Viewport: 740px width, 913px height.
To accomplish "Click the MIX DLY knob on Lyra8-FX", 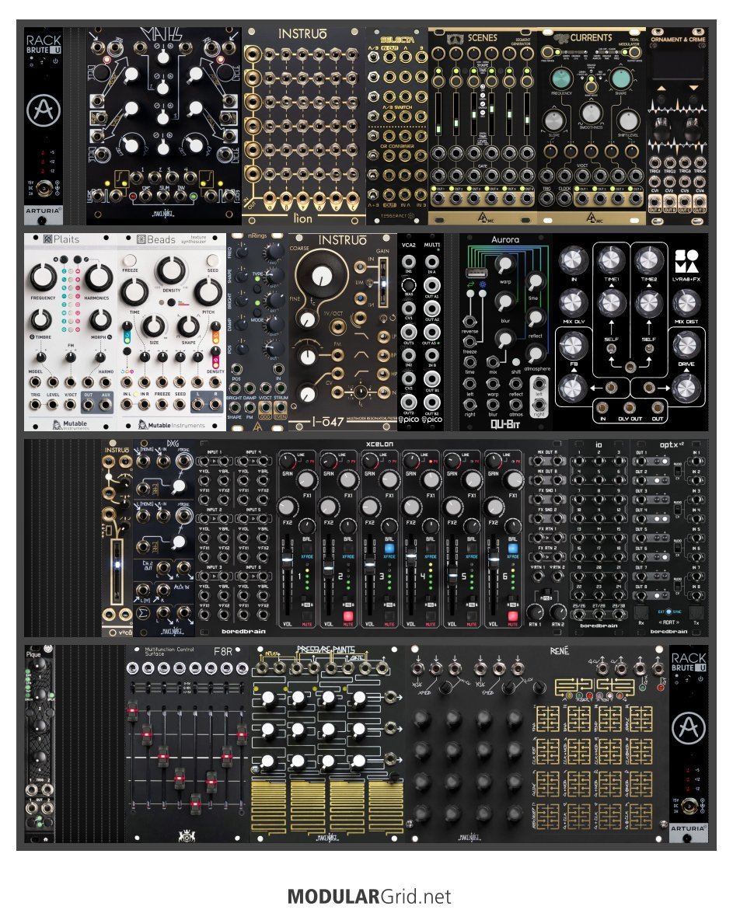I will 574,303.
